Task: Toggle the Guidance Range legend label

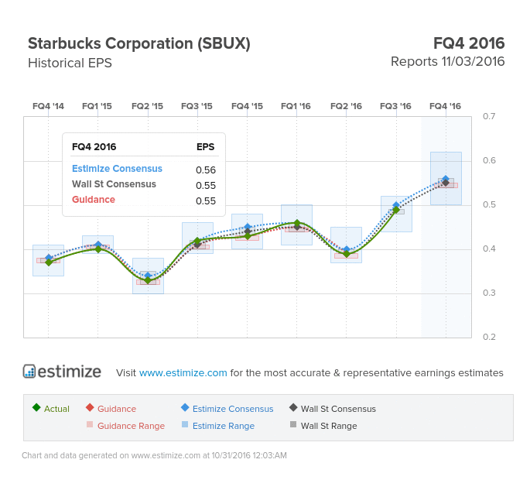Action: pos(132,426)
